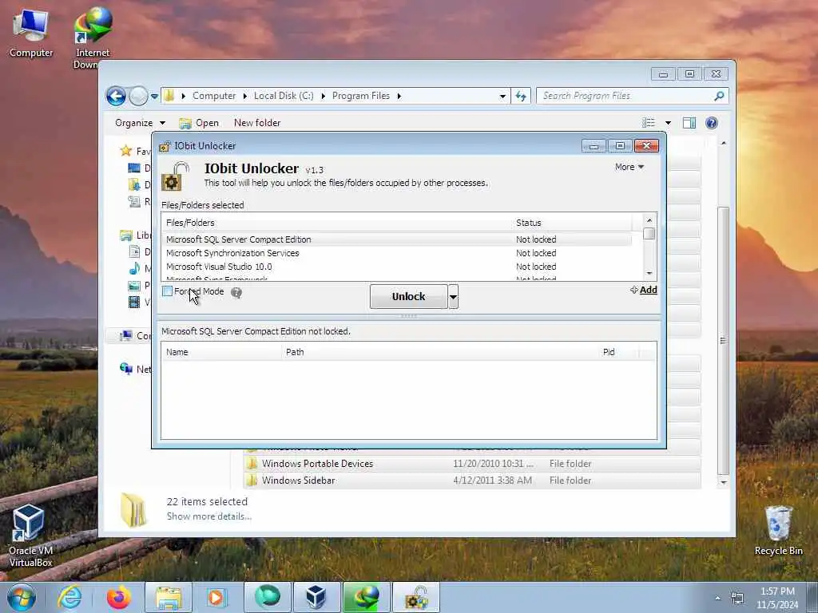The image size is (818, 613).
Task: Sort by Status column header
Action: [x=571, y=223]
